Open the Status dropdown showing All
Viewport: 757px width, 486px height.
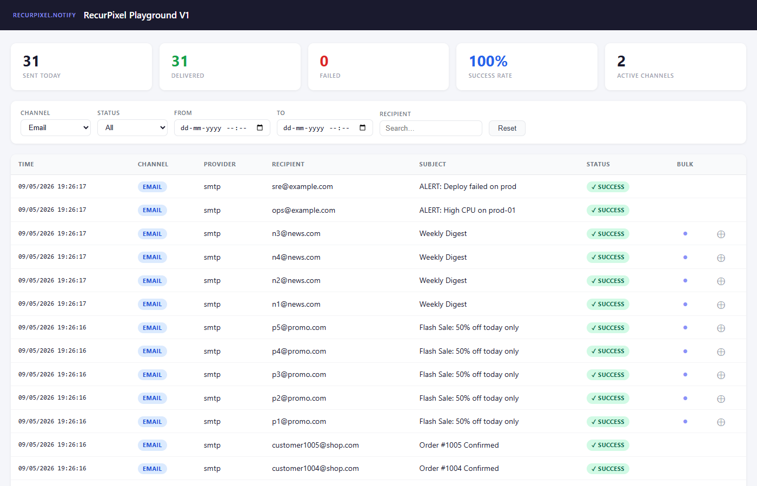point(132,128)
